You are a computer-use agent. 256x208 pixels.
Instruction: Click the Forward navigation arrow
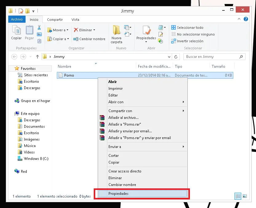(23, 57)
